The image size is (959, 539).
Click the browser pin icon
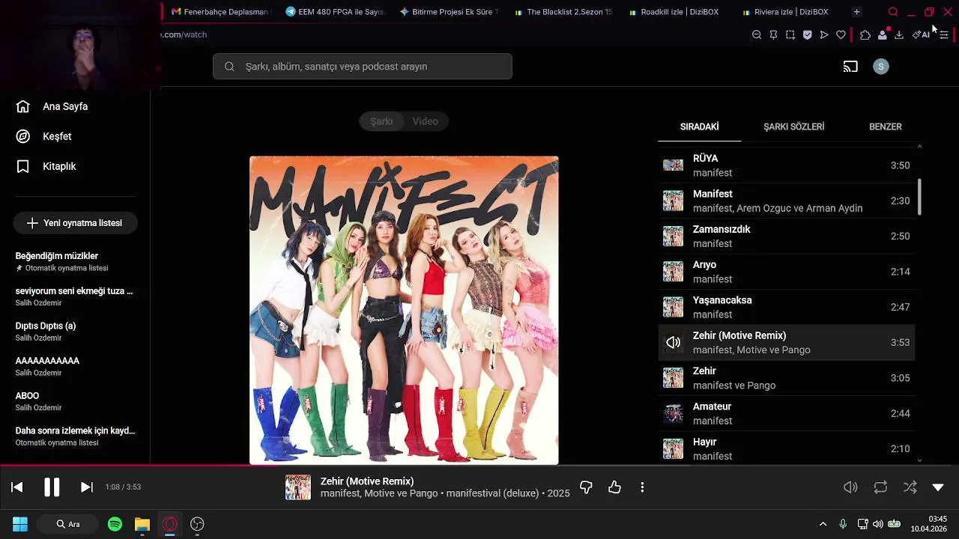[x=773, y=34]
